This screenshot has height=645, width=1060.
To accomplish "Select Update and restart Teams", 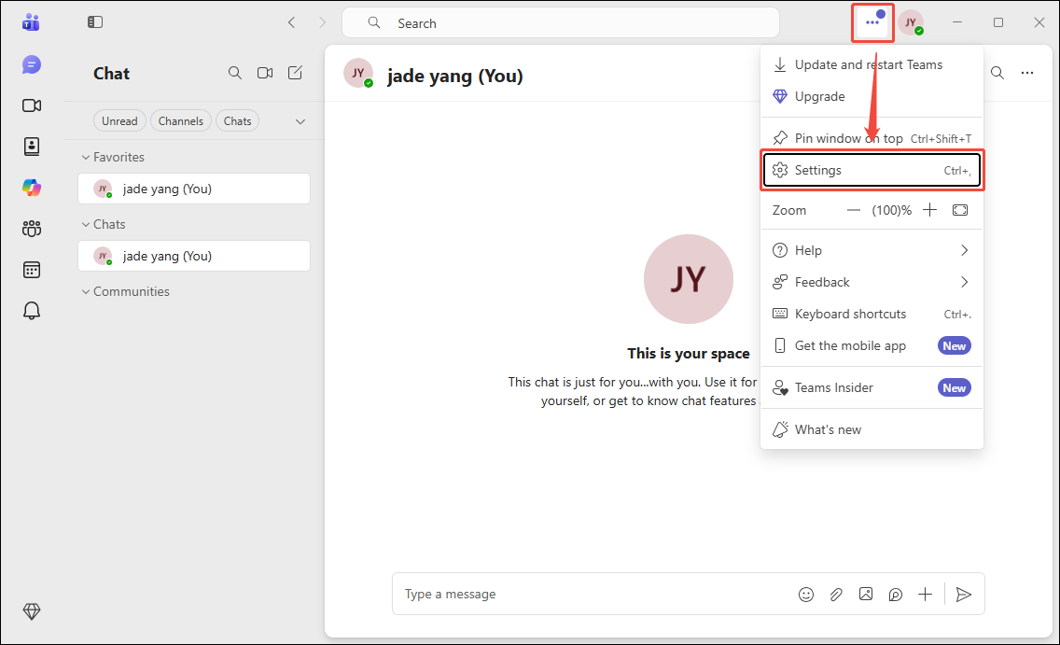I will click(872, 65).
